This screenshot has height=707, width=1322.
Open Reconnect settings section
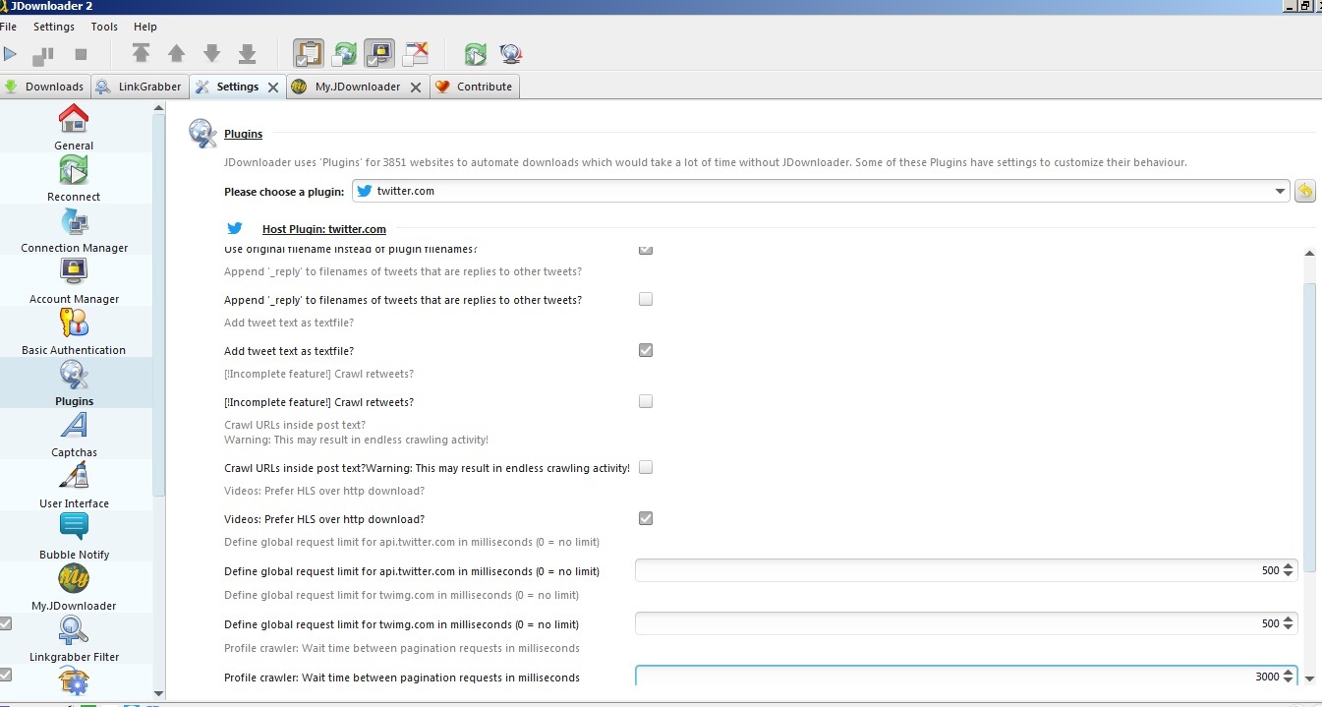coord(75,179)
